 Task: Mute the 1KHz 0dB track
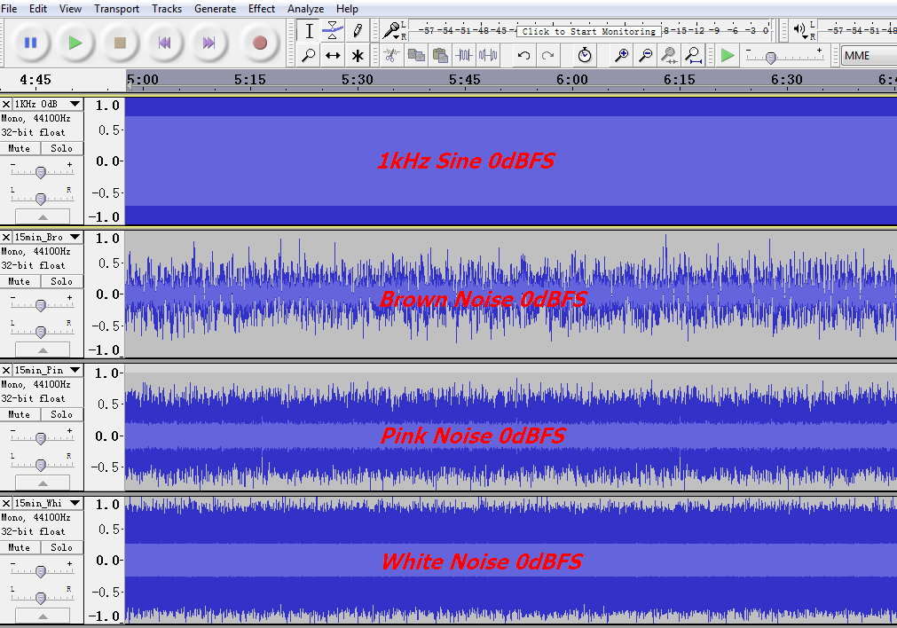[x=20, y=148]
